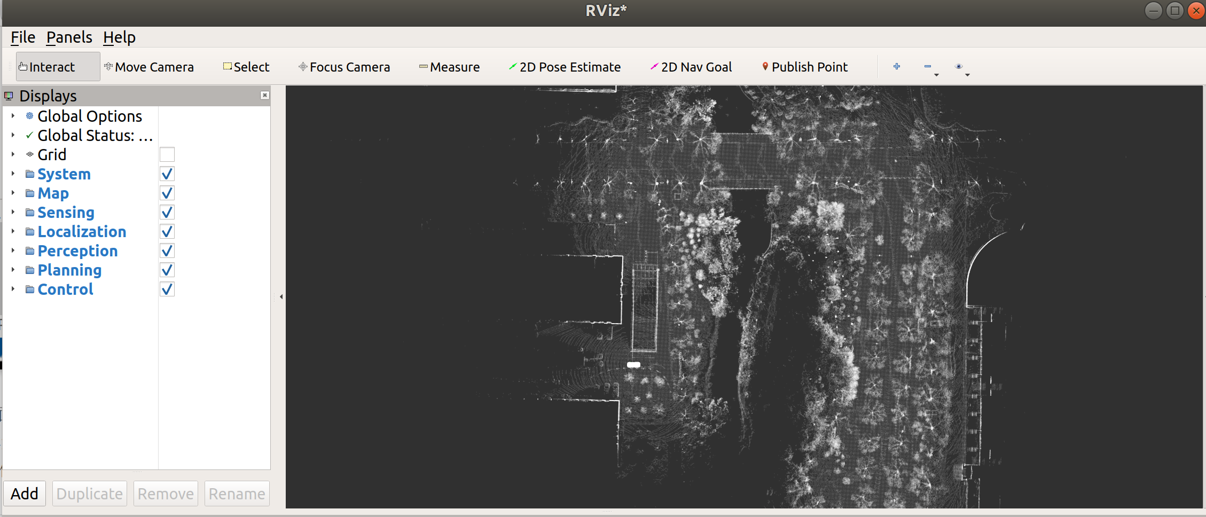Viewport: 1206px width, 517px height.
Task: Click the Planning folder icon
Action: pyautogui.click(x=30, y=270)
